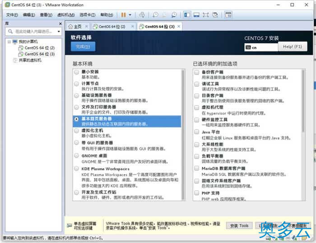Viewport: 316px width, 243px height.
Task: Click the unity mode toolbar icon
Action: (215, 15)
